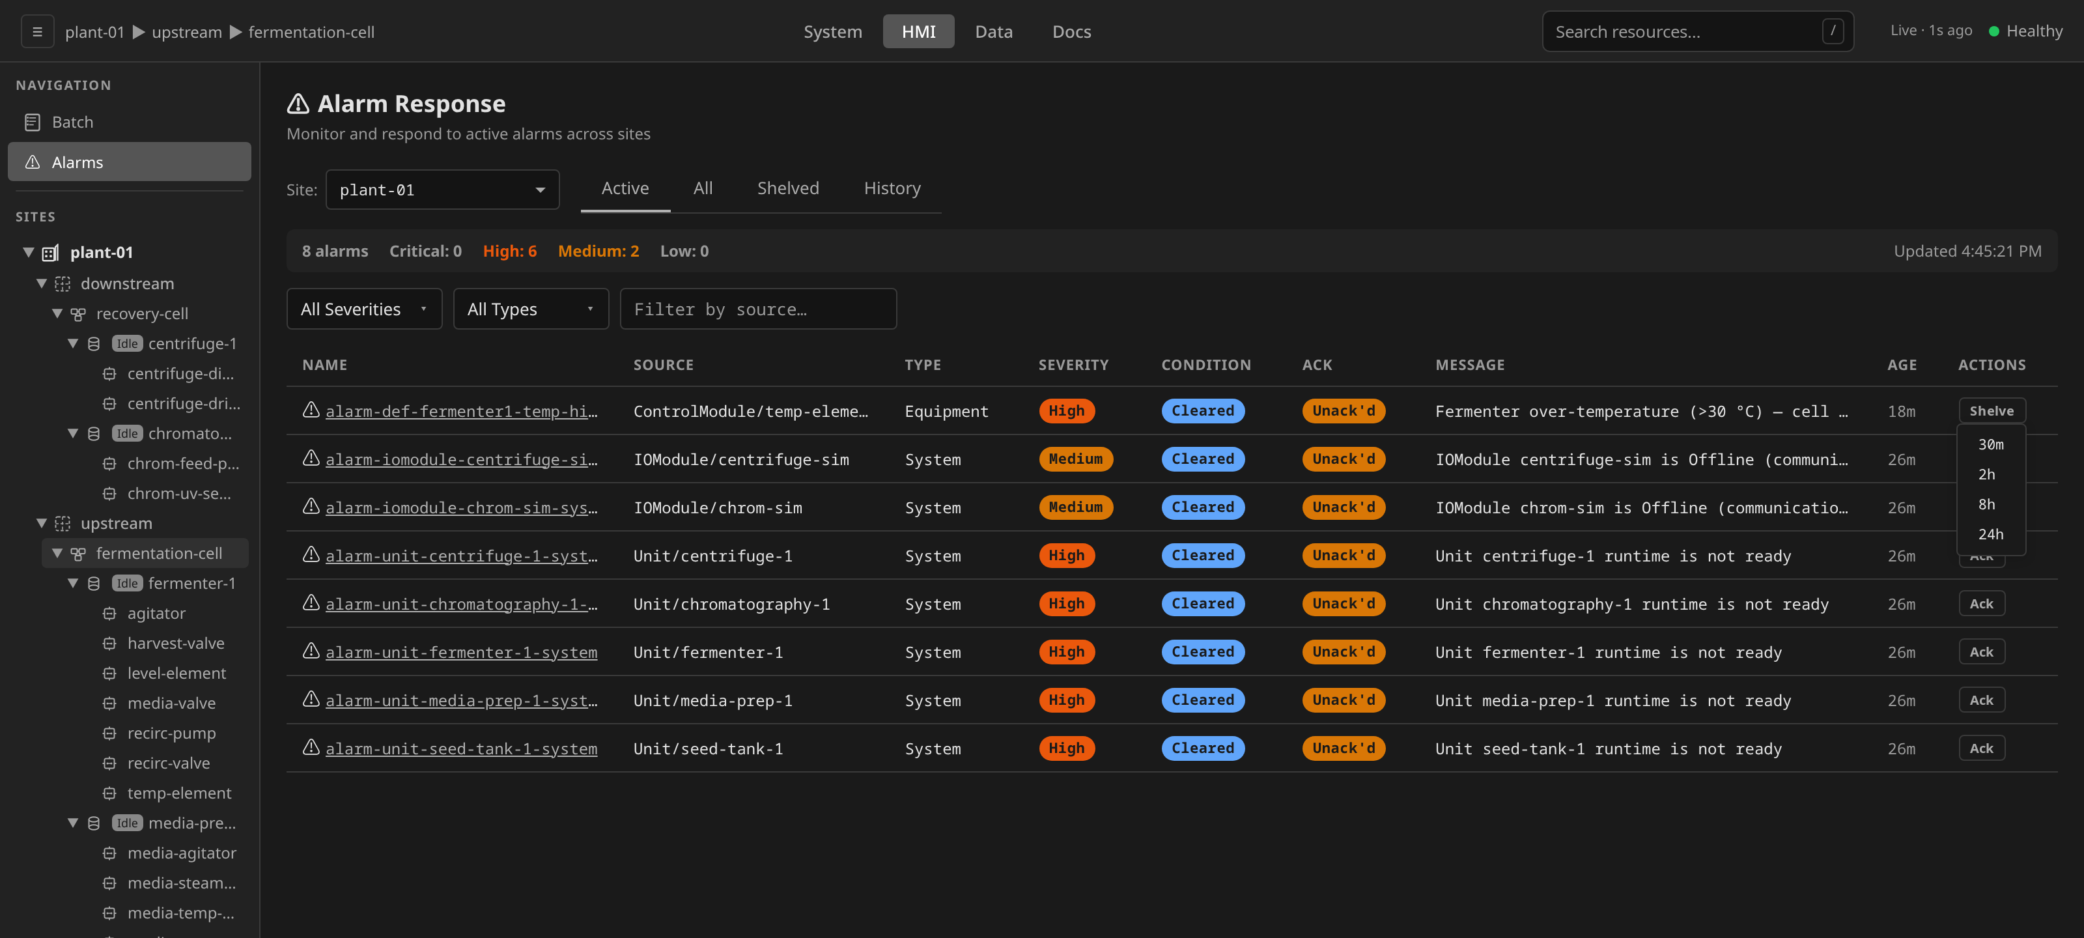Image resolution: width=2084 pixels, height=938 pixels.
Task: Open the All Severities dropdown
Action: [x=364, y=308]
